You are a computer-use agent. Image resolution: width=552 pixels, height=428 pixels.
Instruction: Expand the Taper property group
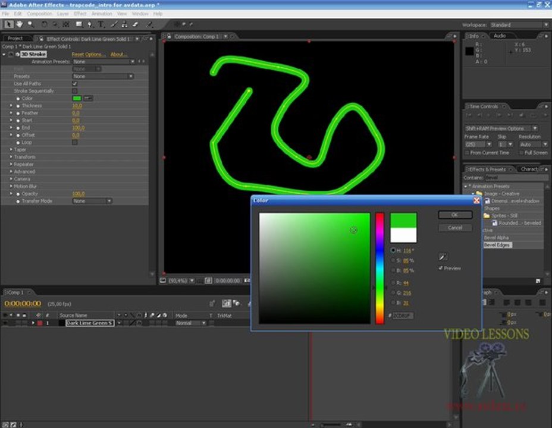pyautogui.click(x=11, y=150)
